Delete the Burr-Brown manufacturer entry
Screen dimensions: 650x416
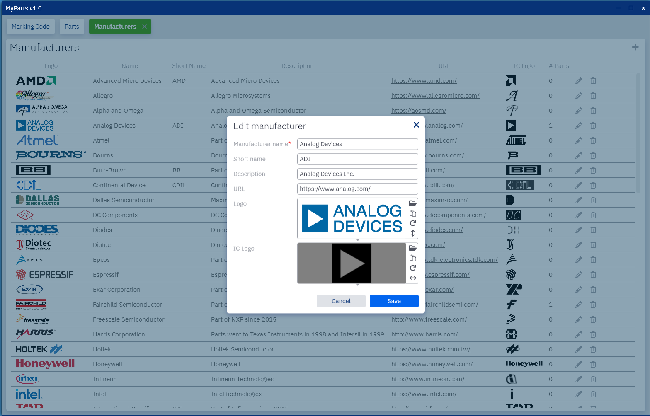(593, 170)
